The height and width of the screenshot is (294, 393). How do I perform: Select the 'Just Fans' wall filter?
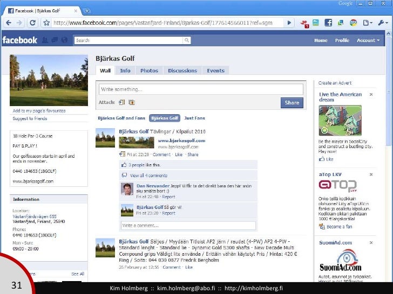tap(194, 118)
